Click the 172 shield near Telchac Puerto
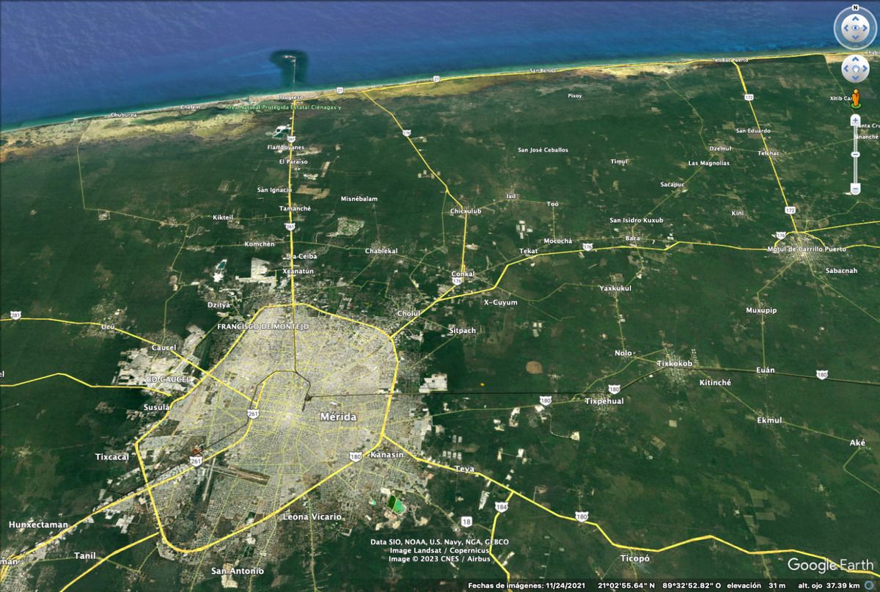This screenshot has height=592, width=880. pyautogui.click(x=749, y=97)
